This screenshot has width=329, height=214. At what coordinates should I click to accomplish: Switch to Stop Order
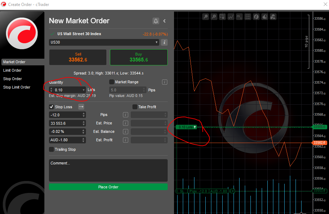13,79
